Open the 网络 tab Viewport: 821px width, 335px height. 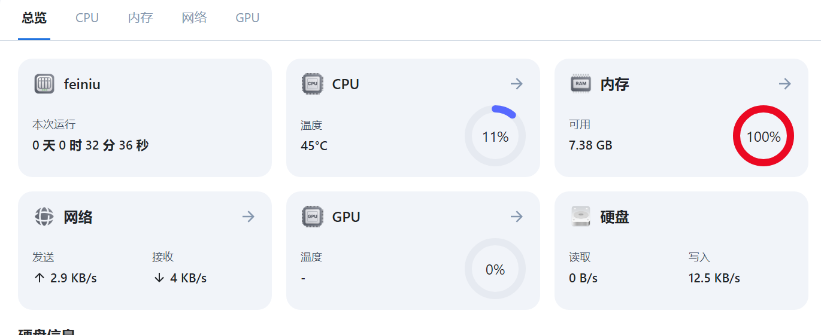(195, 18)
